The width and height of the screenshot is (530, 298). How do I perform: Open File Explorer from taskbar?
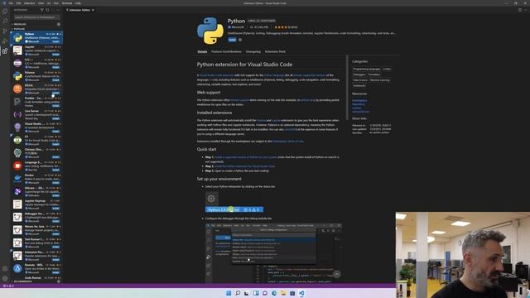pos(283,293)
